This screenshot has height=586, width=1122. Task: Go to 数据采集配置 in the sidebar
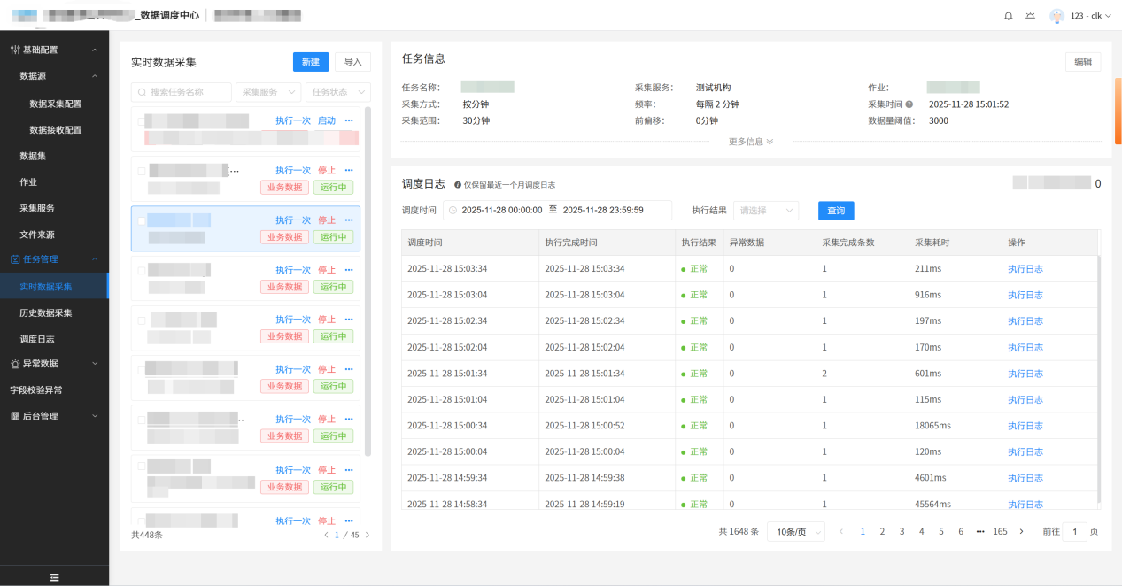click(56, 104)
